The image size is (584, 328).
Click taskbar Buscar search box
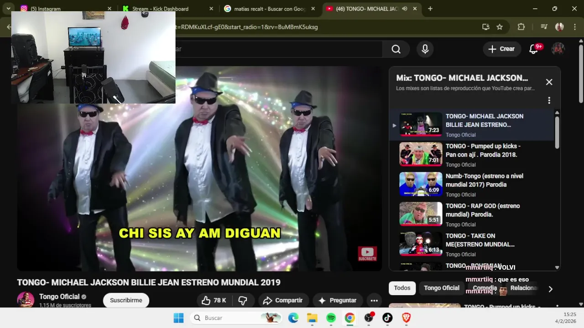point(236,318)
